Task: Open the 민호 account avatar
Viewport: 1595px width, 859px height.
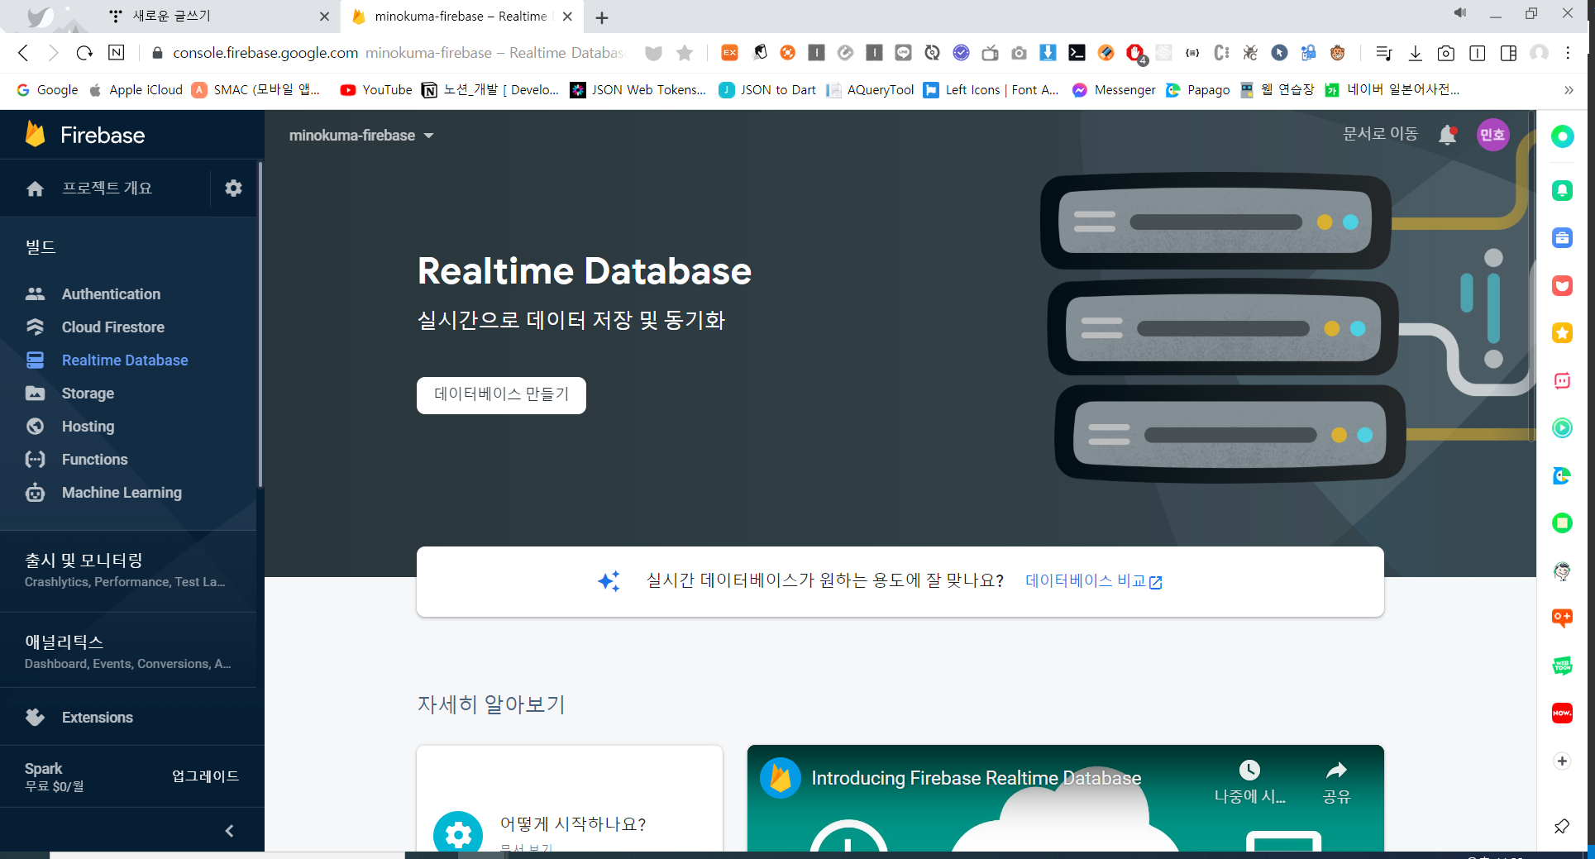Action: click(1492, 135)
